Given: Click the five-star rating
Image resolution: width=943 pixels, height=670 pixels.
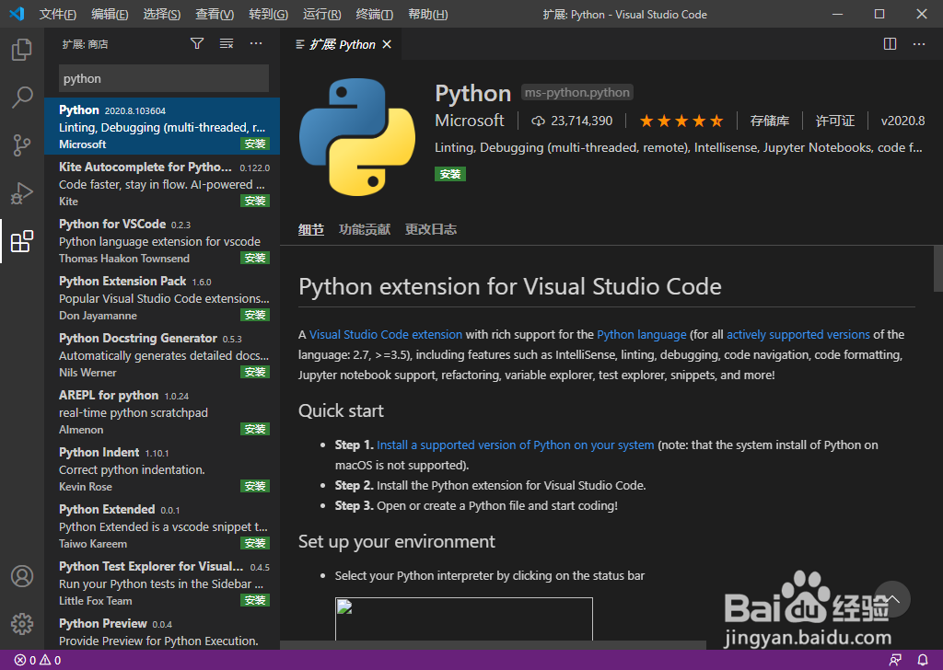Looking at the screenshot, I should tap(681, 121).
